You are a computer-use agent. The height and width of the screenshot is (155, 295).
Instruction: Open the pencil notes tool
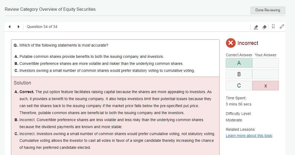282,27
